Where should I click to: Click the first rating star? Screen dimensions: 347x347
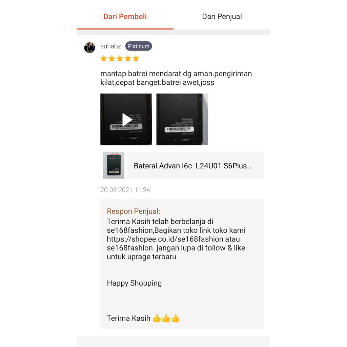[x=104, y=59]
